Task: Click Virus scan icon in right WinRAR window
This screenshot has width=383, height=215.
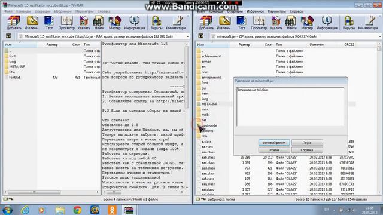Action: [348, 23]
